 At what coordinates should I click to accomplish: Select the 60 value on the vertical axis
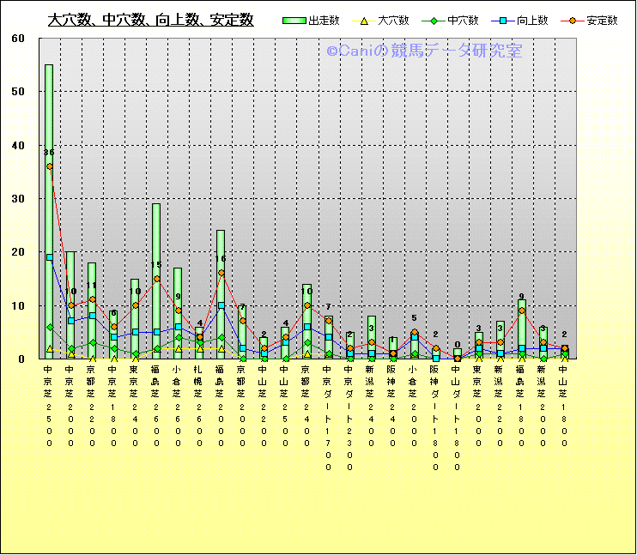click(20, 39)
